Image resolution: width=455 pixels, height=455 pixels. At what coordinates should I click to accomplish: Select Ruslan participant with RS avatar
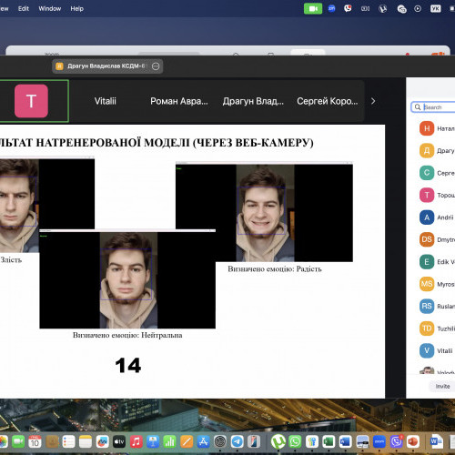click(x=437, y=307)
